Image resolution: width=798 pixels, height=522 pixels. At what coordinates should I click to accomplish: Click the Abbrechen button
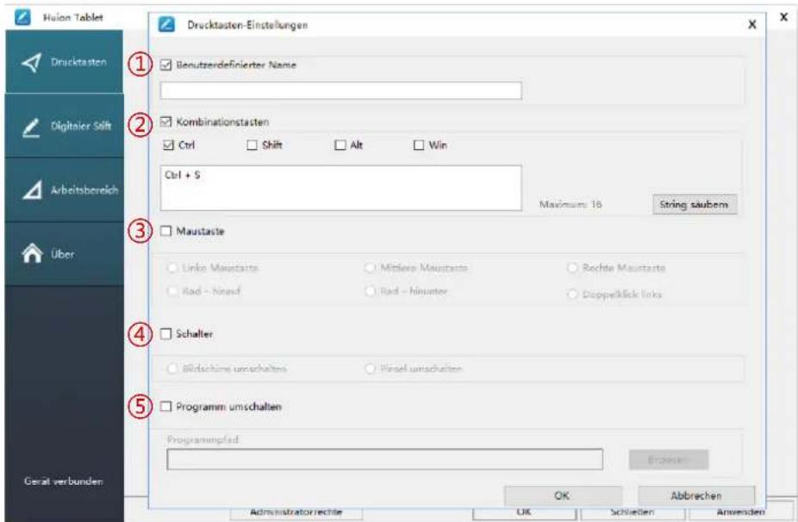pyautogui.click(x=695, y=495)
